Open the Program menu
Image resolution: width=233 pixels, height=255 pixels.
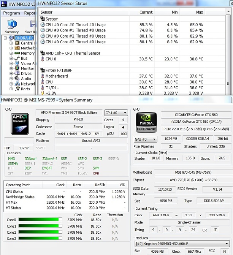(x=11, y=13)
